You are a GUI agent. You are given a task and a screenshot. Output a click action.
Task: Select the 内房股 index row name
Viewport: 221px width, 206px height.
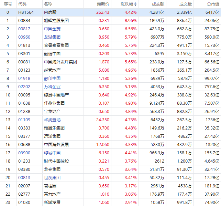pos(50,12)
